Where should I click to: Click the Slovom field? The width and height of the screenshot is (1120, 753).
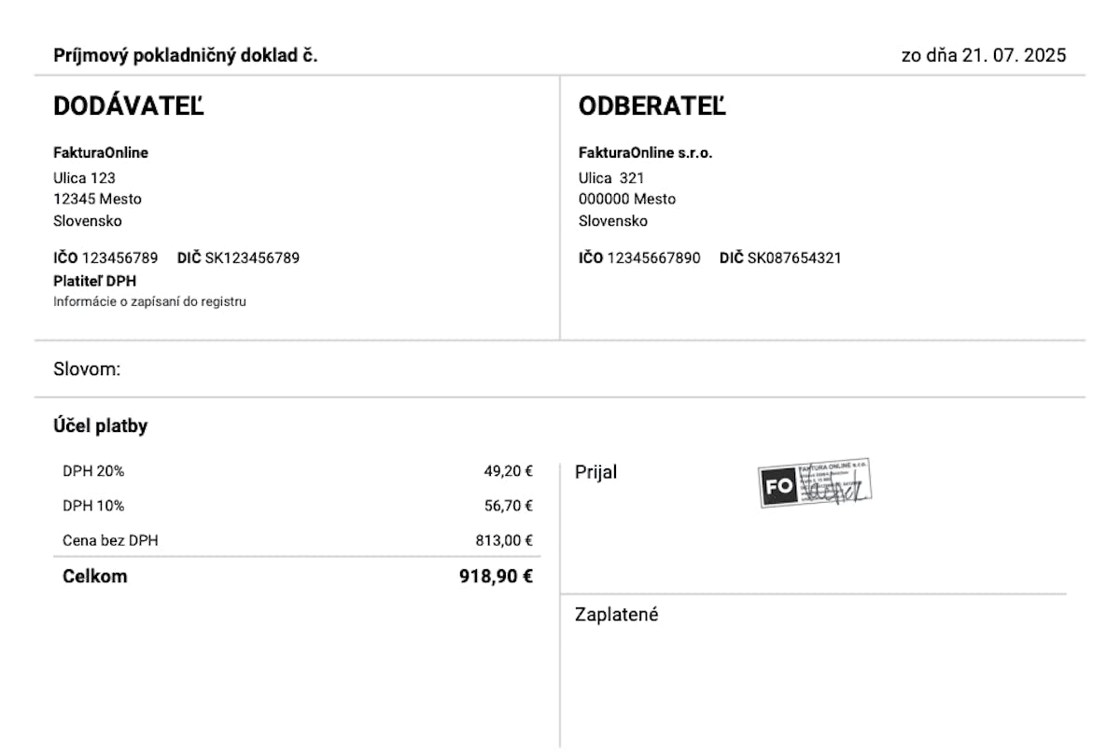click(87, 370)
